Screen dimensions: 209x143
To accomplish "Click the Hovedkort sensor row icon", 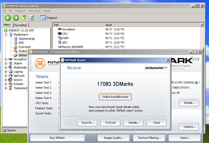I will coord(59,29).
